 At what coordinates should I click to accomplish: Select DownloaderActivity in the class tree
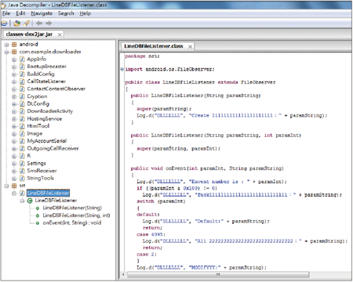click(x=50, y=111)
